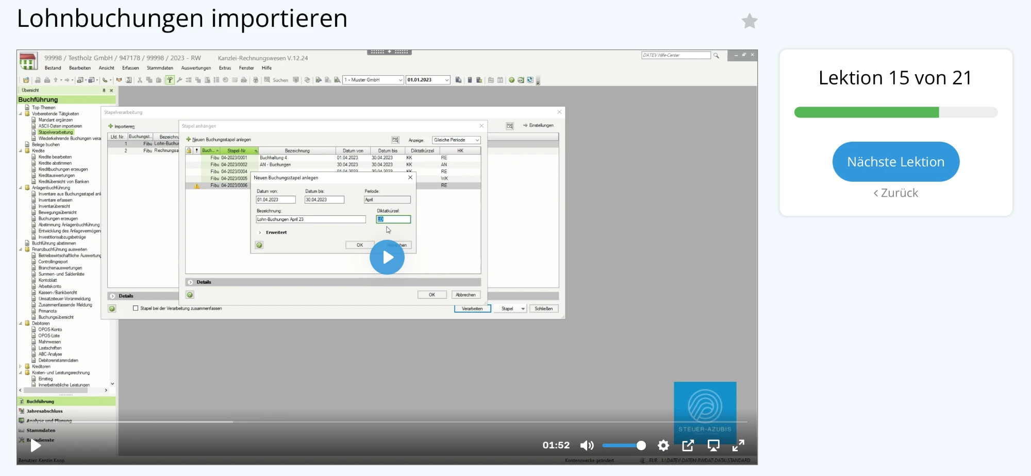Viewport: 1031px width, 476px height.
Task: Click Abbrechen in the Stapel anhängen dialog
Action: (466, 295)
